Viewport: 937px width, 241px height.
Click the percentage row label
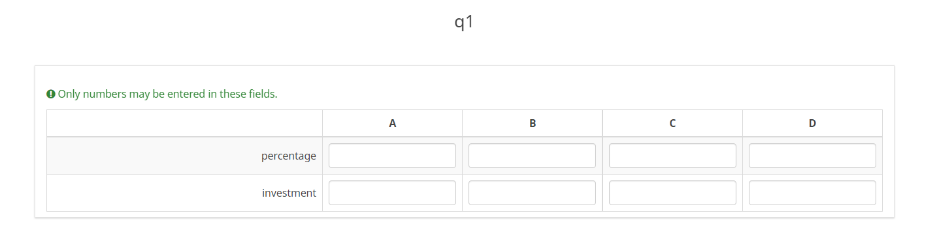[289, 156]
